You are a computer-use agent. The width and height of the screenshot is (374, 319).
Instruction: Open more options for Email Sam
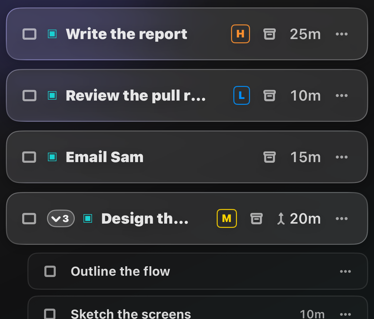click(x=342, y=157)
